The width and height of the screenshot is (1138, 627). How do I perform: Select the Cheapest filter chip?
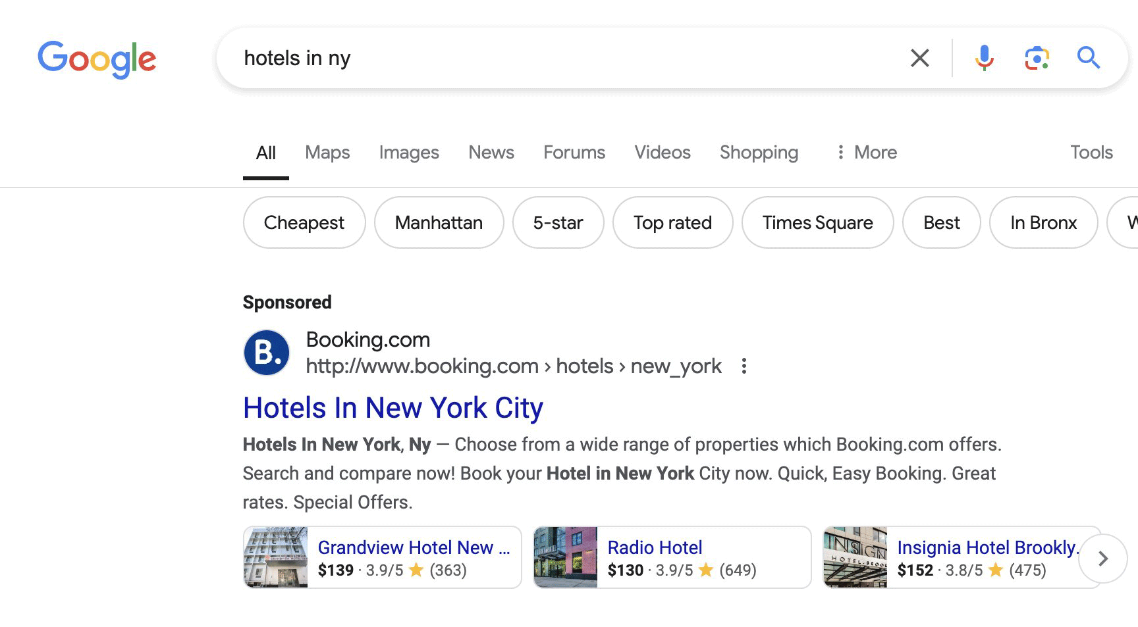pos(304,223)
